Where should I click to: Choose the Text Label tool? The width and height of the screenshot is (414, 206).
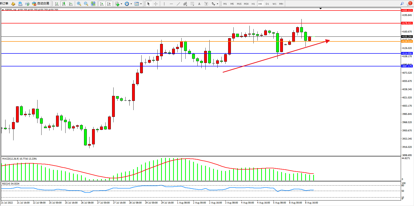click(x=206, y=4)
